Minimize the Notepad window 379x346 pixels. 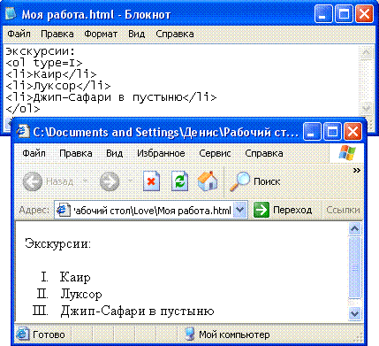click(x=323, y=14)
